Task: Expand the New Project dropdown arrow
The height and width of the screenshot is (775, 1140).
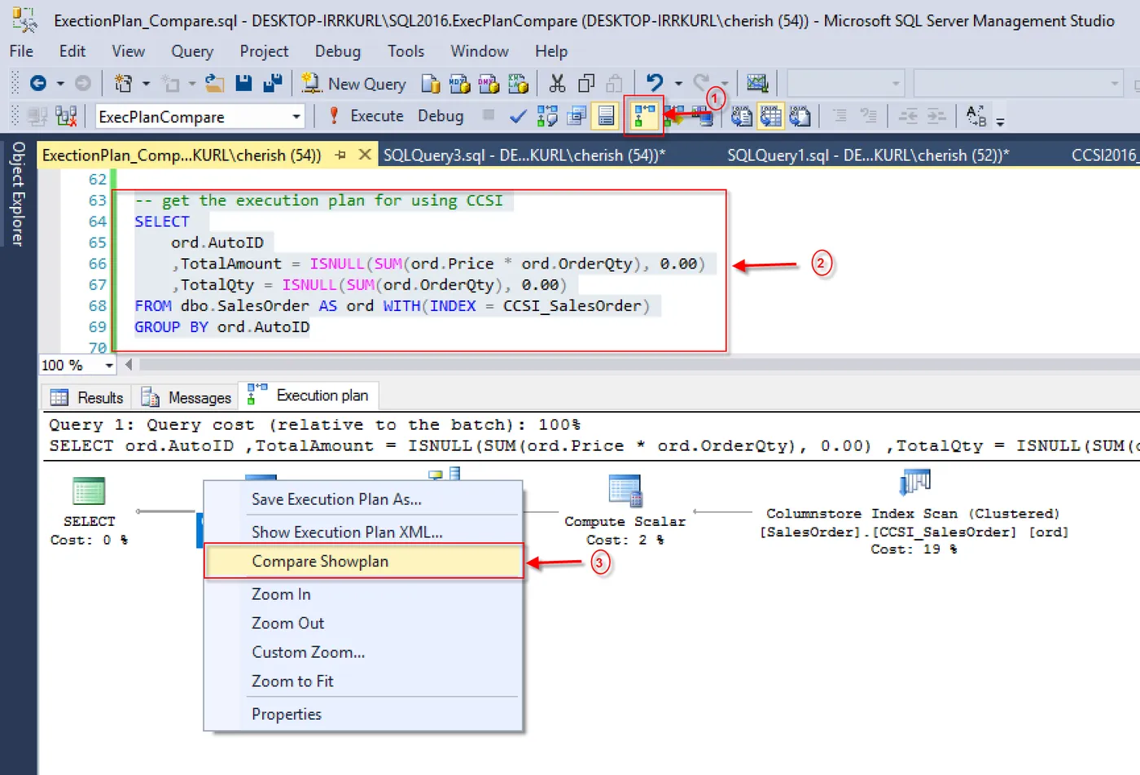Action: click(x=146, y=83)
